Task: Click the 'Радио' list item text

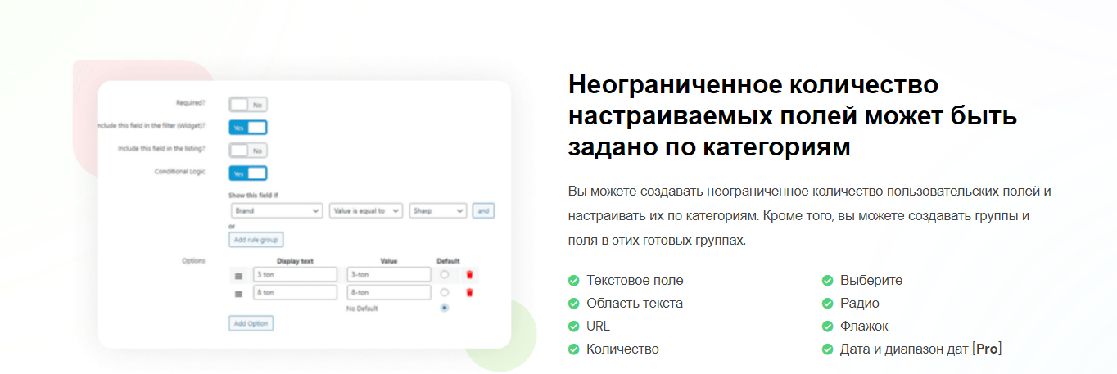Action: point(860,304)
